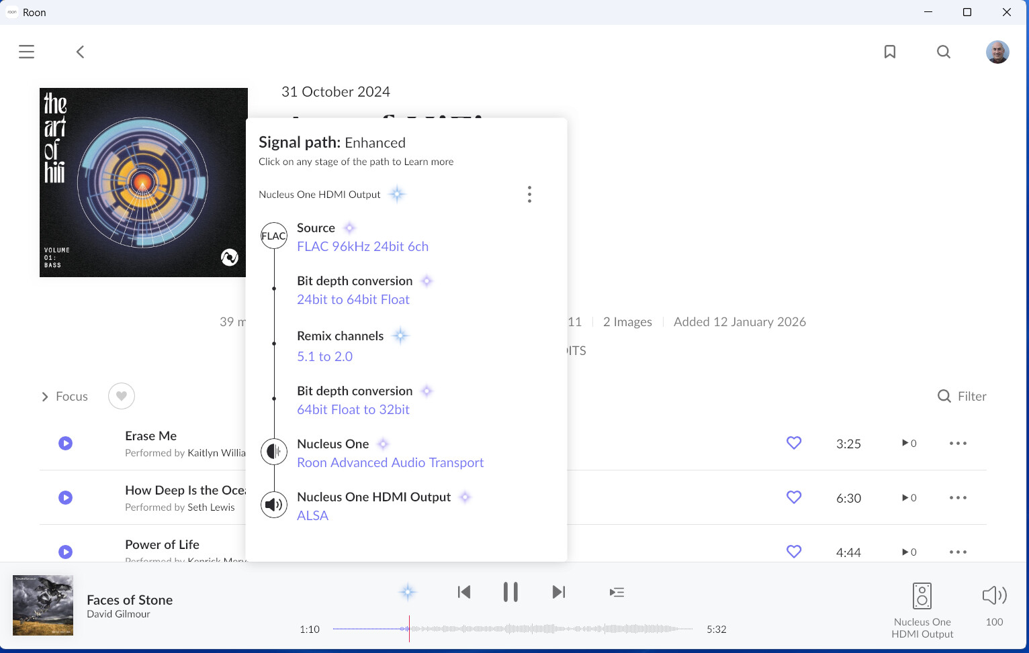Viewport: 1029px width, 653px height.
Task: Expand the Focus chevron
Action: coord(45,397)
